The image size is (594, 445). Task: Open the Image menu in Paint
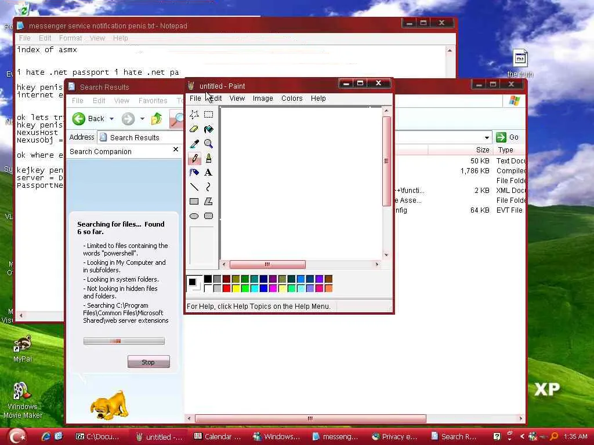(x=263, y=99)
